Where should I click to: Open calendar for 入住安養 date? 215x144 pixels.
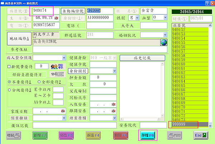point(114,104)
